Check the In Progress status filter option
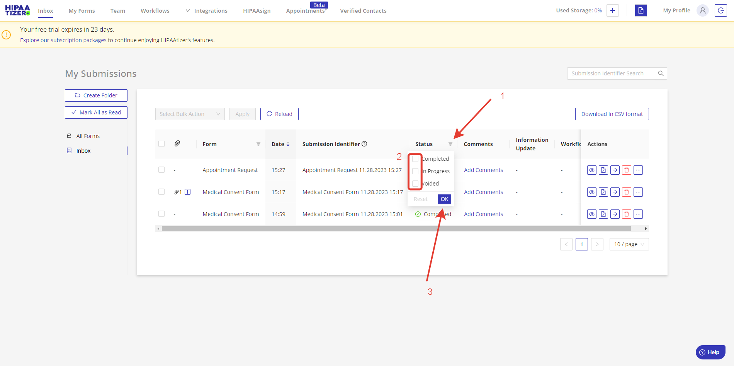 415,171
